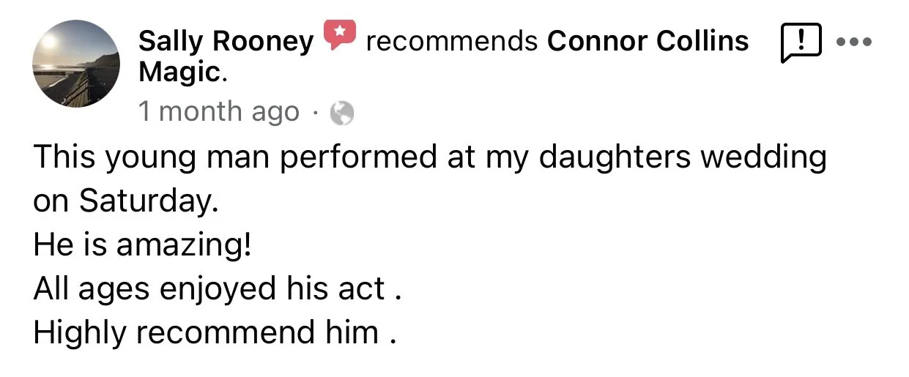This screenshot has height=377, width=909.
Task: Open the Connor Collins page link
Action: [x=648, y=41]
